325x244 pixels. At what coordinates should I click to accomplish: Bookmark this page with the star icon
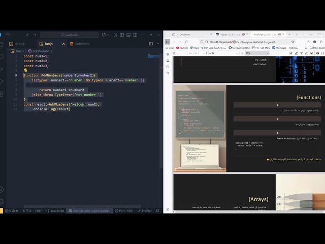pyautogui.click(x=293, y=42)
